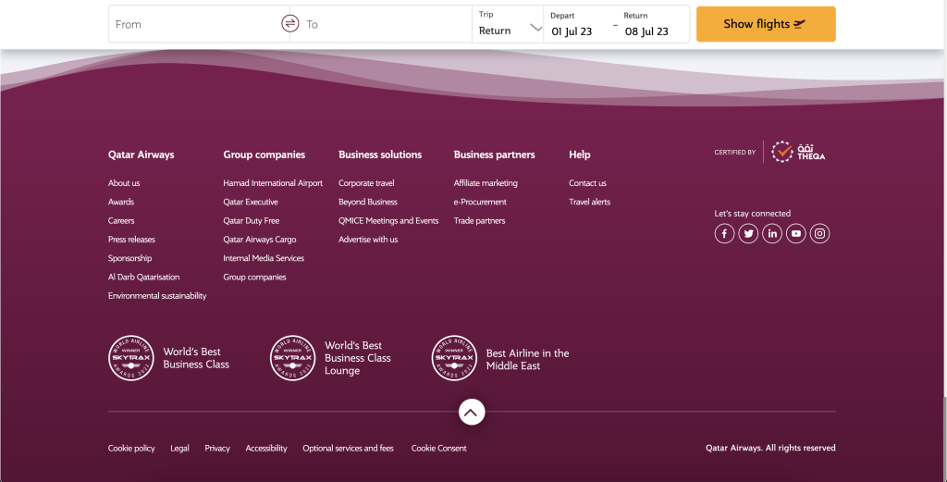The width and height of the screenshot is (947, 482).
Task: Open the Cookie Consent link
Action: pyautogui.click(x=439, y=448)
